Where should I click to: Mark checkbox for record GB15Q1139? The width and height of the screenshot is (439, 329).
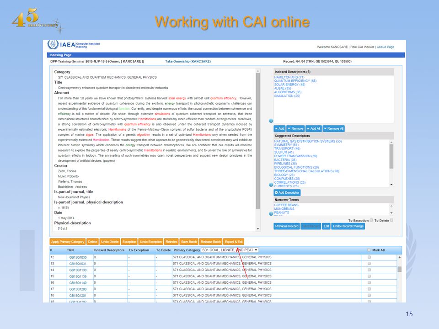click(369, 276)
